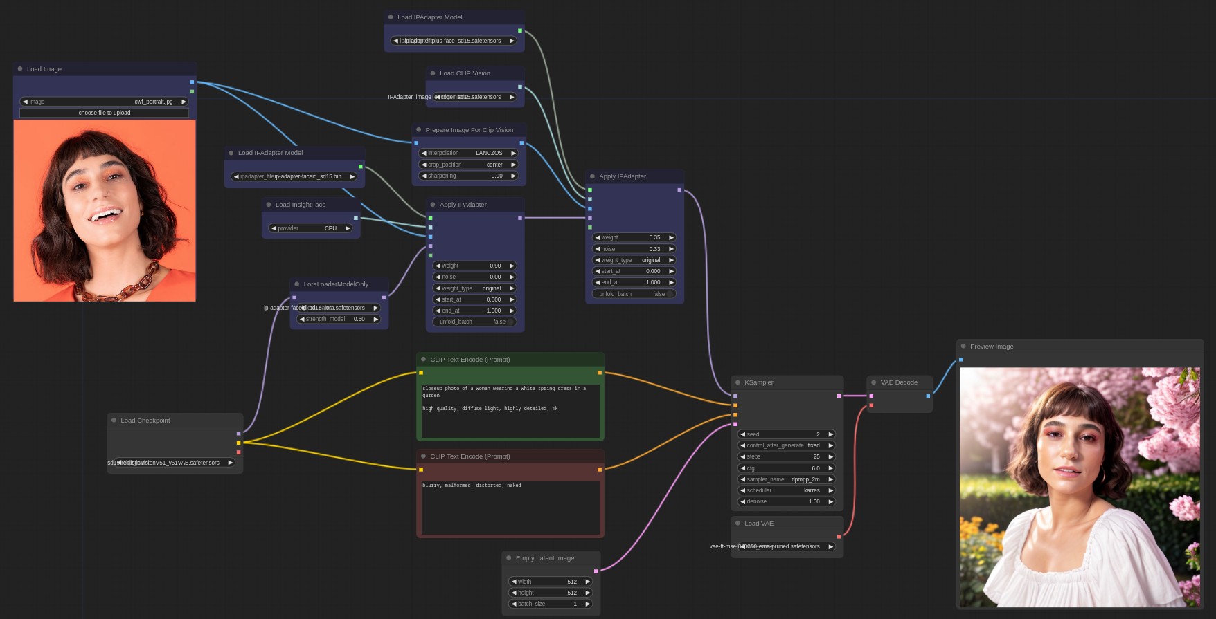Click the blue image output socket on Load Image
This screenshot has width=1216, height=619.
192,82
